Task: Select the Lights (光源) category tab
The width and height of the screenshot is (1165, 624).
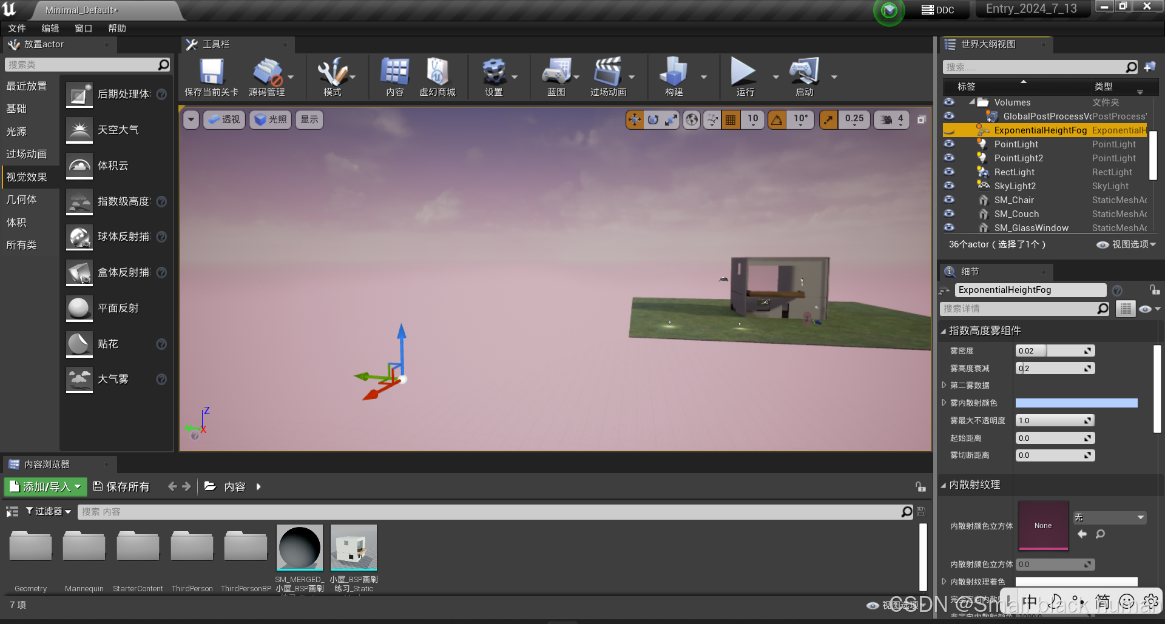Action: [x=17, y=132]
